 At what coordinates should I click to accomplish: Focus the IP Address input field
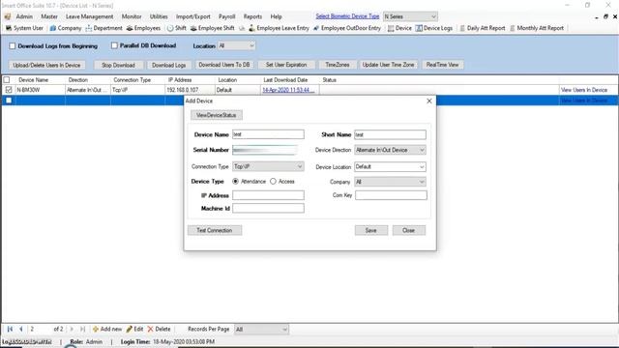click(x=268, y=195)
